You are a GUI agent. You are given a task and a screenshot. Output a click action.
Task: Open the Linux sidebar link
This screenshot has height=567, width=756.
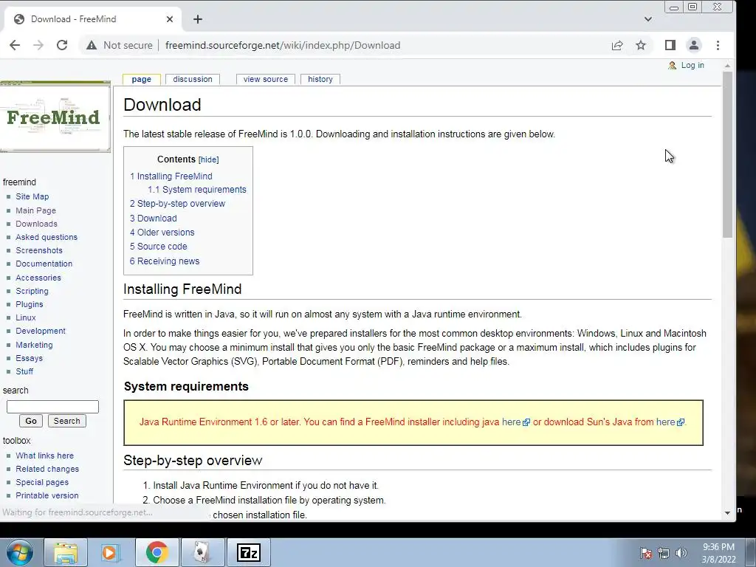click(x=26, y=317)
